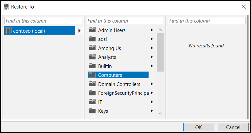Click the Keys folder icon
Viewport: 251px width, 133px height.
[92, 111]
